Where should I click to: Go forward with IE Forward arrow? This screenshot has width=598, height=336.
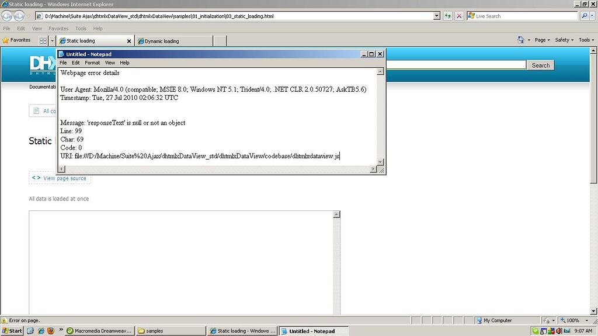19,16
